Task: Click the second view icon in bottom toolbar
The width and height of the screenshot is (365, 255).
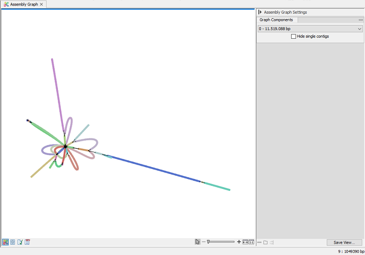Action: [13, 242]
